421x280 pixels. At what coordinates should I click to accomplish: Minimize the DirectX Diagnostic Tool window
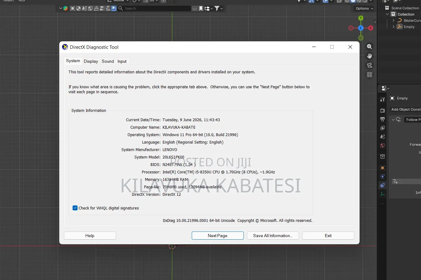click(x=314, y=47)
